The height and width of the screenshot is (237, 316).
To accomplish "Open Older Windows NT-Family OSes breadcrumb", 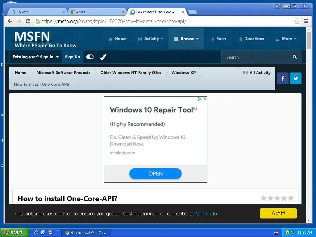I will (x=131, y=73).
